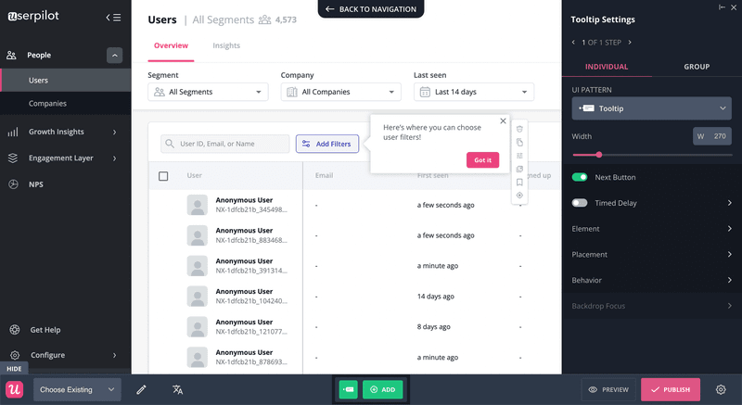Click '14 days ago' first seen cell
This screenshot has height=405, width=742.
click(435, 297)
